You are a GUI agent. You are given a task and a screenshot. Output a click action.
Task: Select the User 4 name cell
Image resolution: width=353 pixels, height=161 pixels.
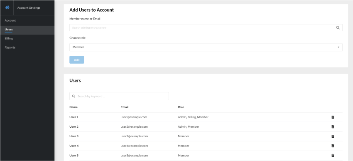74,146
